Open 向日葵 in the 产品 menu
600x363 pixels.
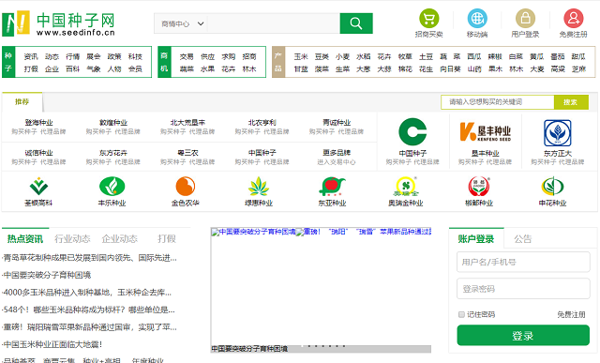(450, 68)
